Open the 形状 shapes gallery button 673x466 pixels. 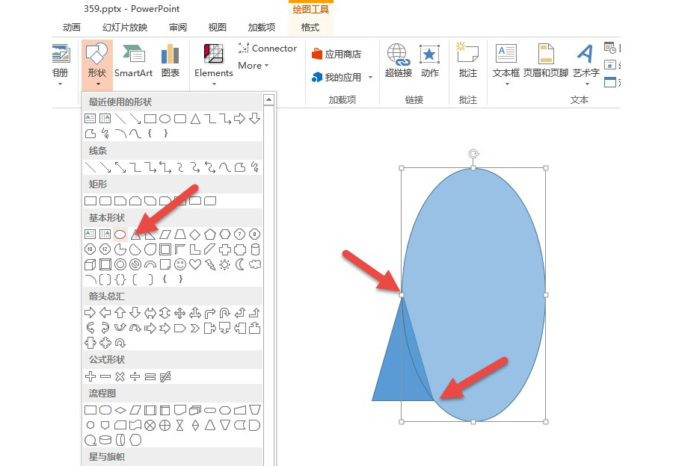97,65
